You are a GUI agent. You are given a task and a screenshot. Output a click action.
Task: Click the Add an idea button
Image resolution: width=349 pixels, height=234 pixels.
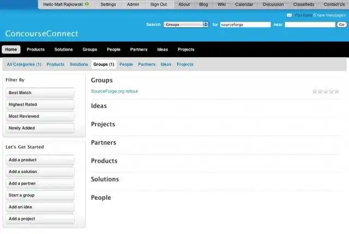(40, 207)
